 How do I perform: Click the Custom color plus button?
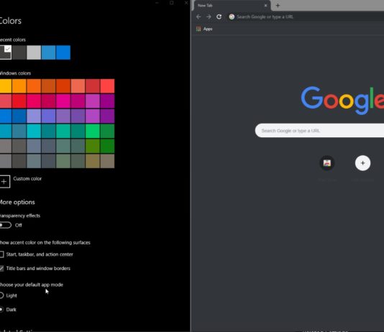[x=4, y=182]
